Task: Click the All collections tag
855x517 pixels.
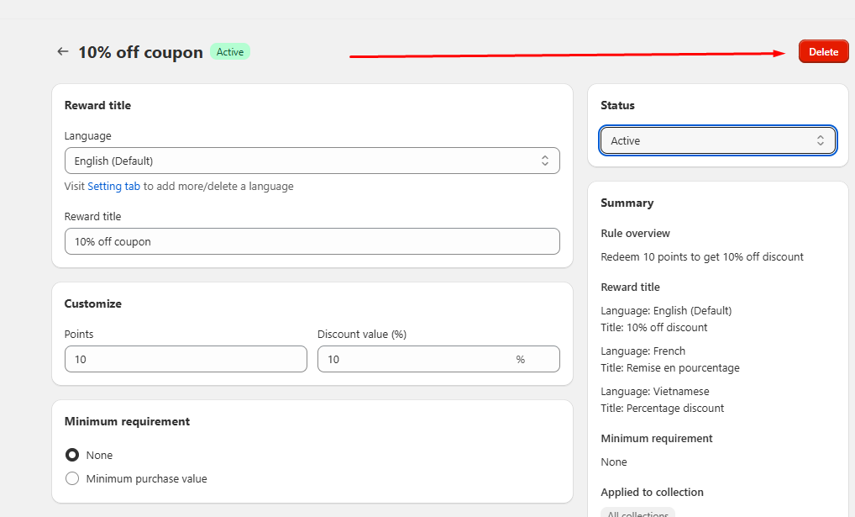Action: click(637, 513)
